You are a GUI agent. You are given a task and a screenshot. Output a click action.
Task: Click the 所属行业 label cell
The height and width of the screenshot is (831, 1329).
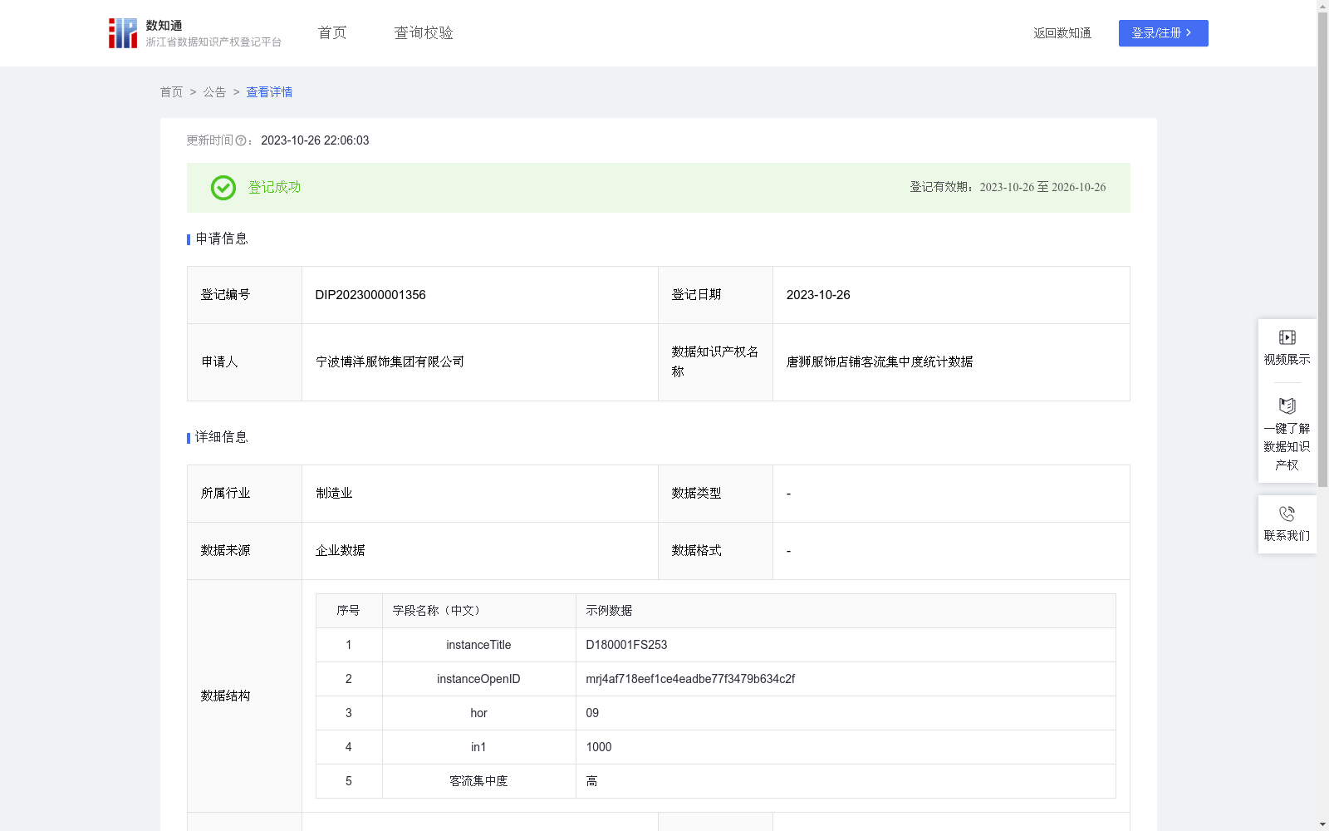point(244,494)
